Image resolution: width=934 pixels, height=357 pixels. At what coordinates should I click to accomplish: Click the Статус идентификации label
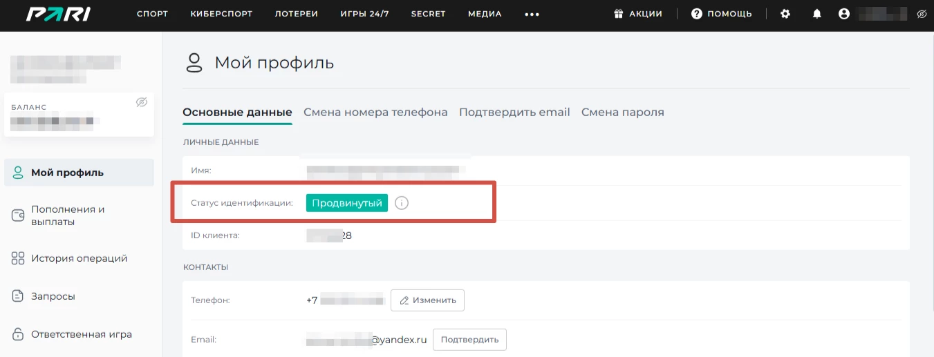242,203
